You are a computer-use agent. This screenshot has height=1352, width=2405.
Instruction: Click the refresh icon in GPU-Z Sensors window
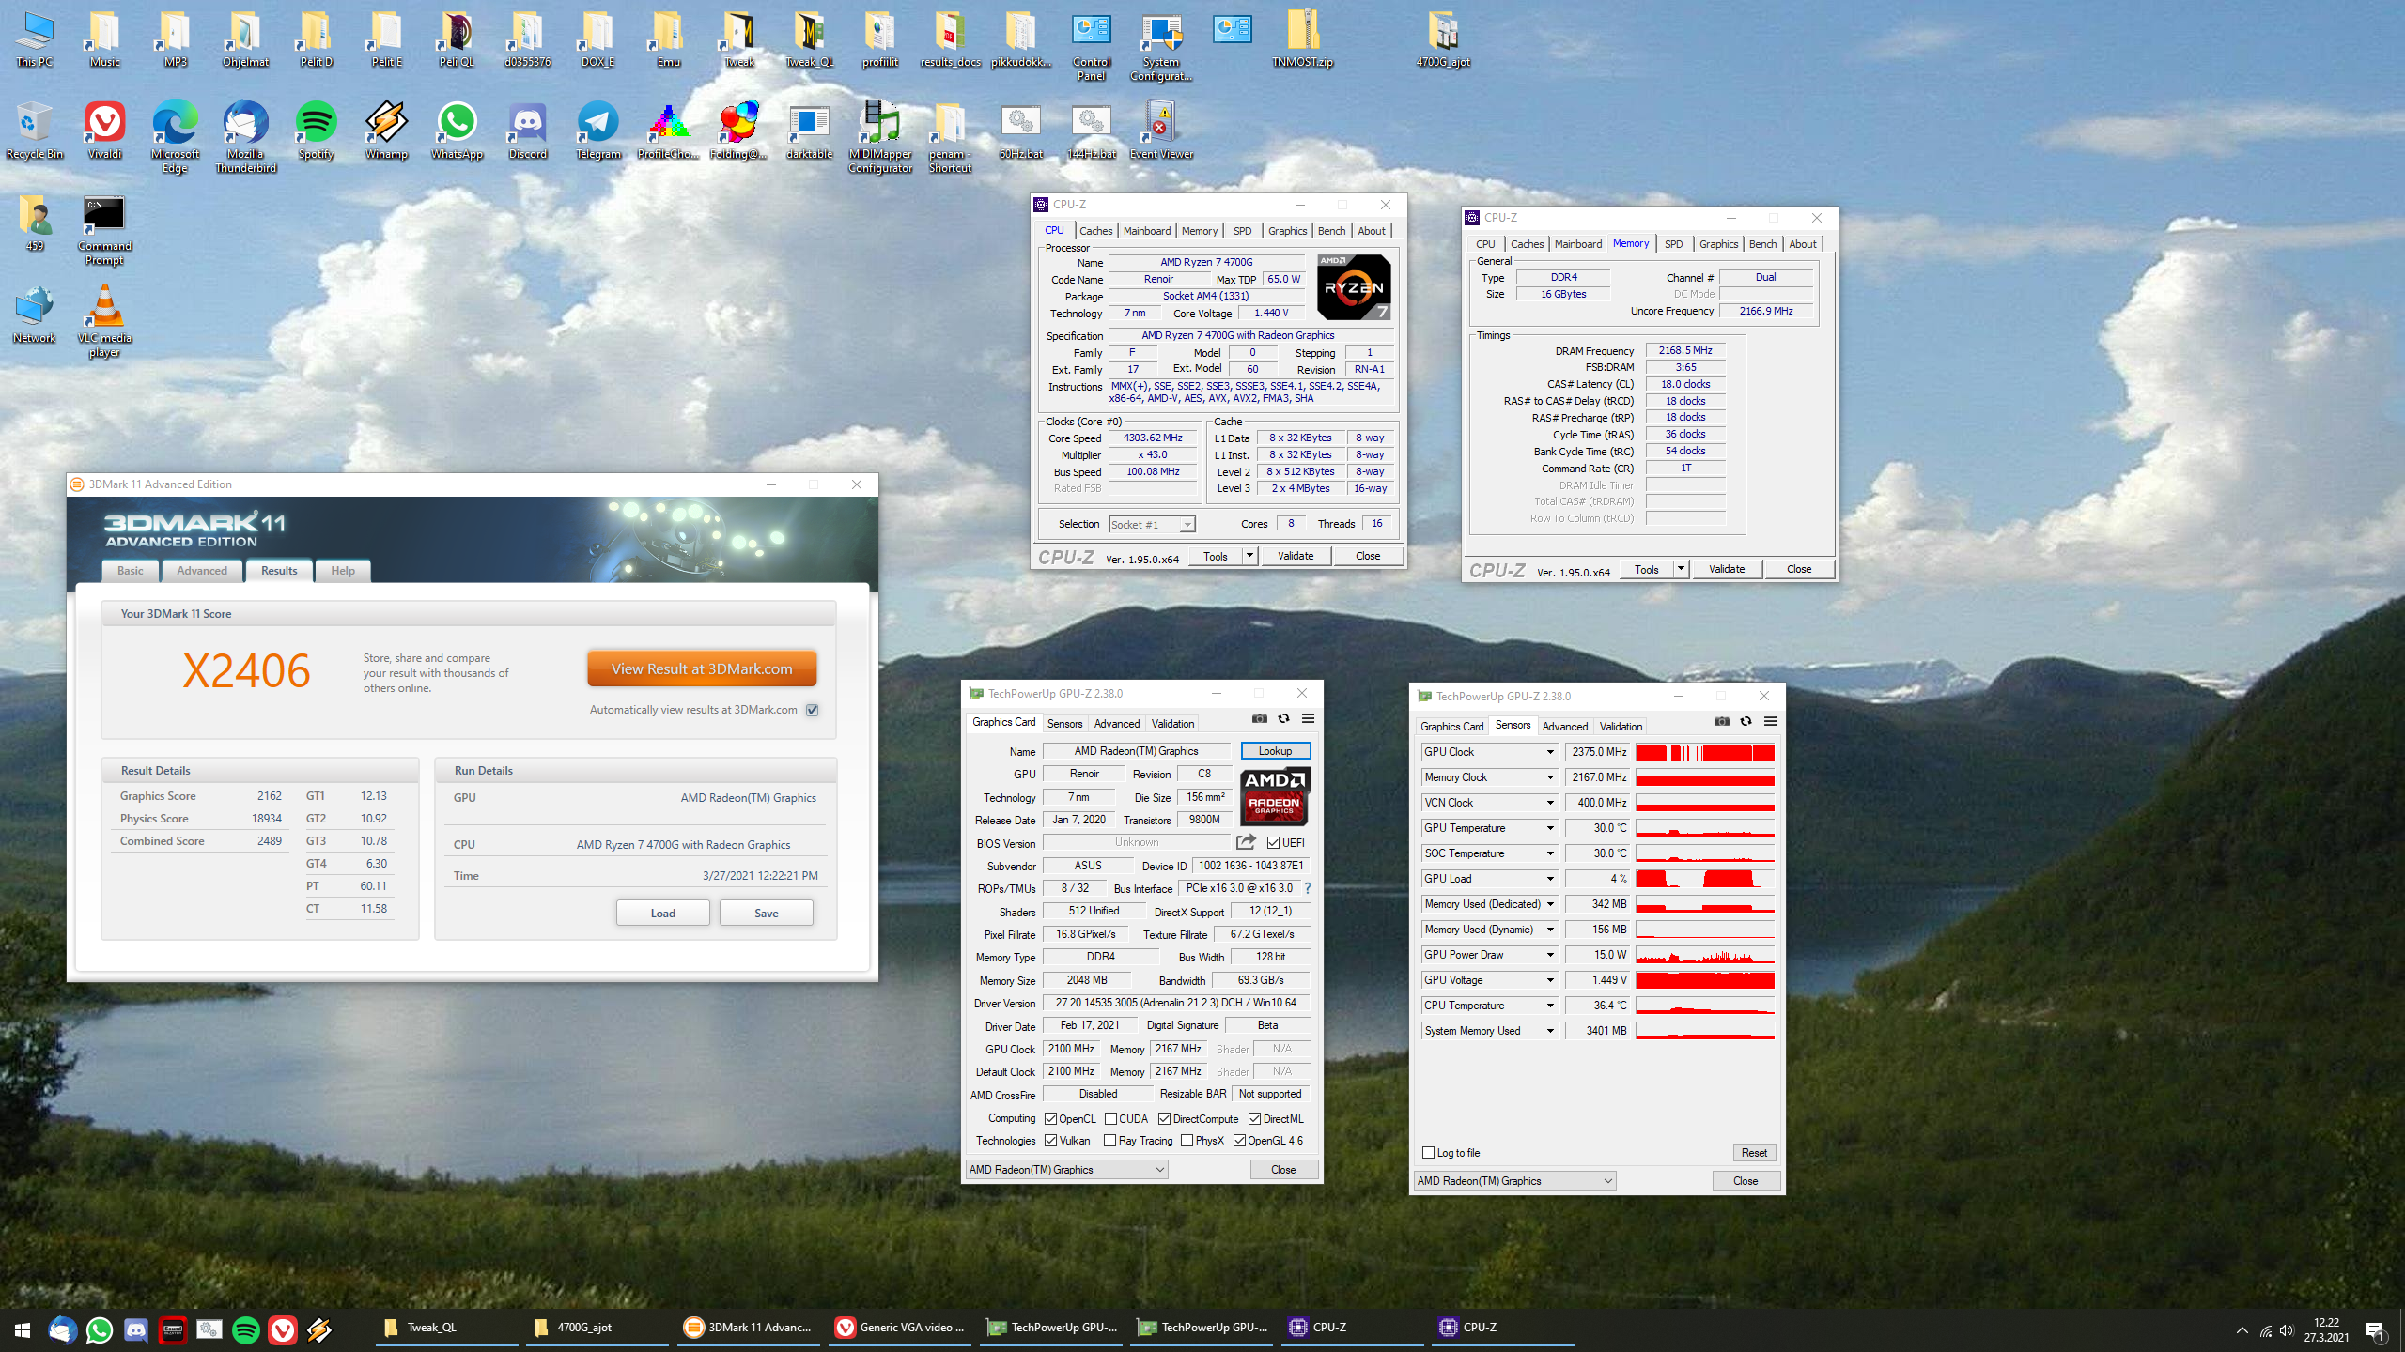tap(1746, 722)
